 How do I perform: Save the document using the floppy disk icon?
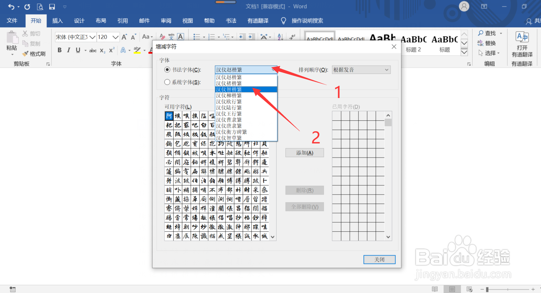tap(52, 6)
